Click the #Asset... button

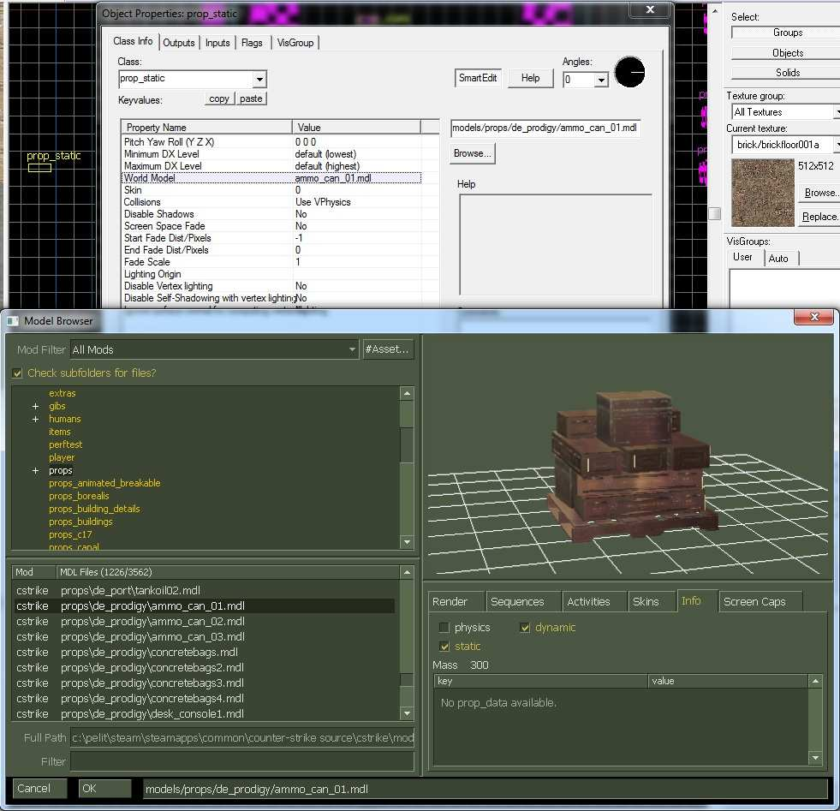[388, 349]
